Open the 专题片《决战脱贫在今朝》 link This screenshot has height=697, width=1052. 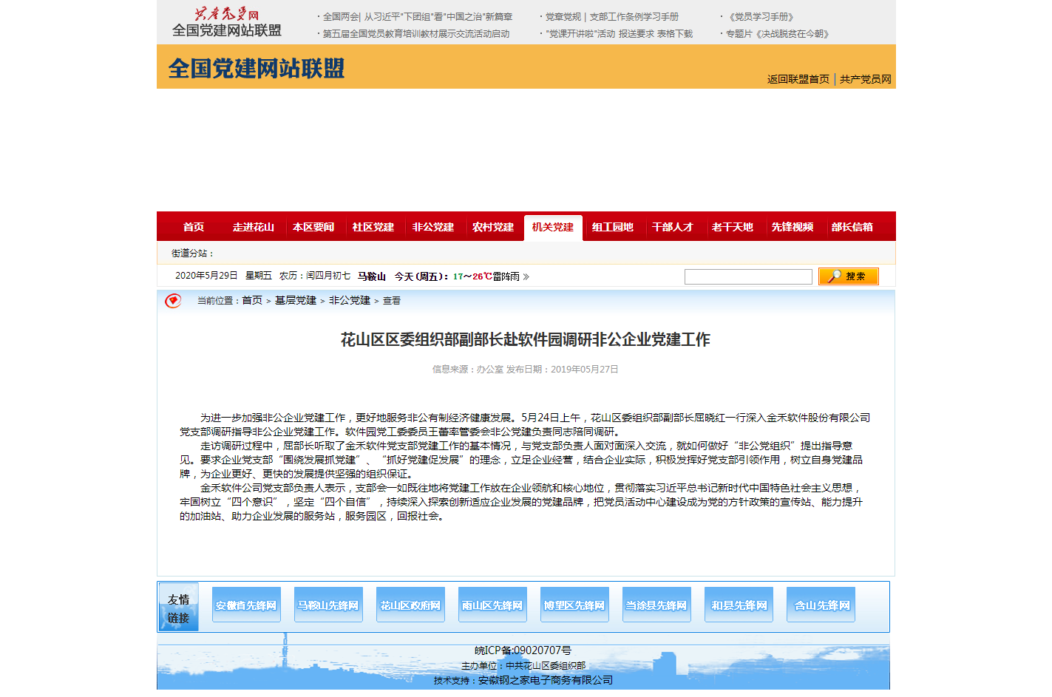[x=777, y=34]
